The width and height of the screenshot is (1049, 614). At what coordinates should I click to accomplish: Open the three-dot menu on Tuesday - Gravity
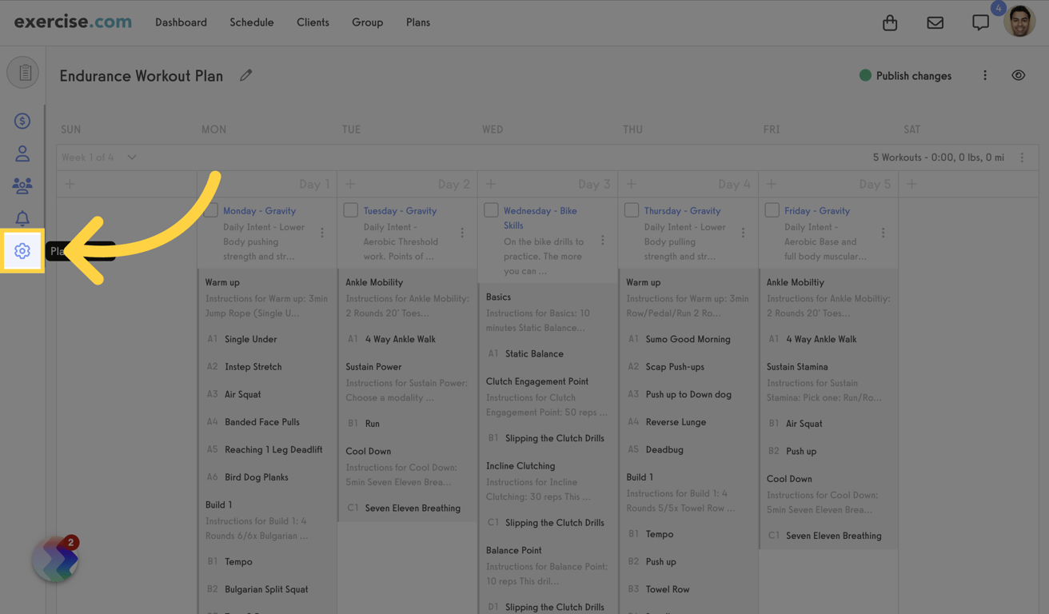point(462,232)
